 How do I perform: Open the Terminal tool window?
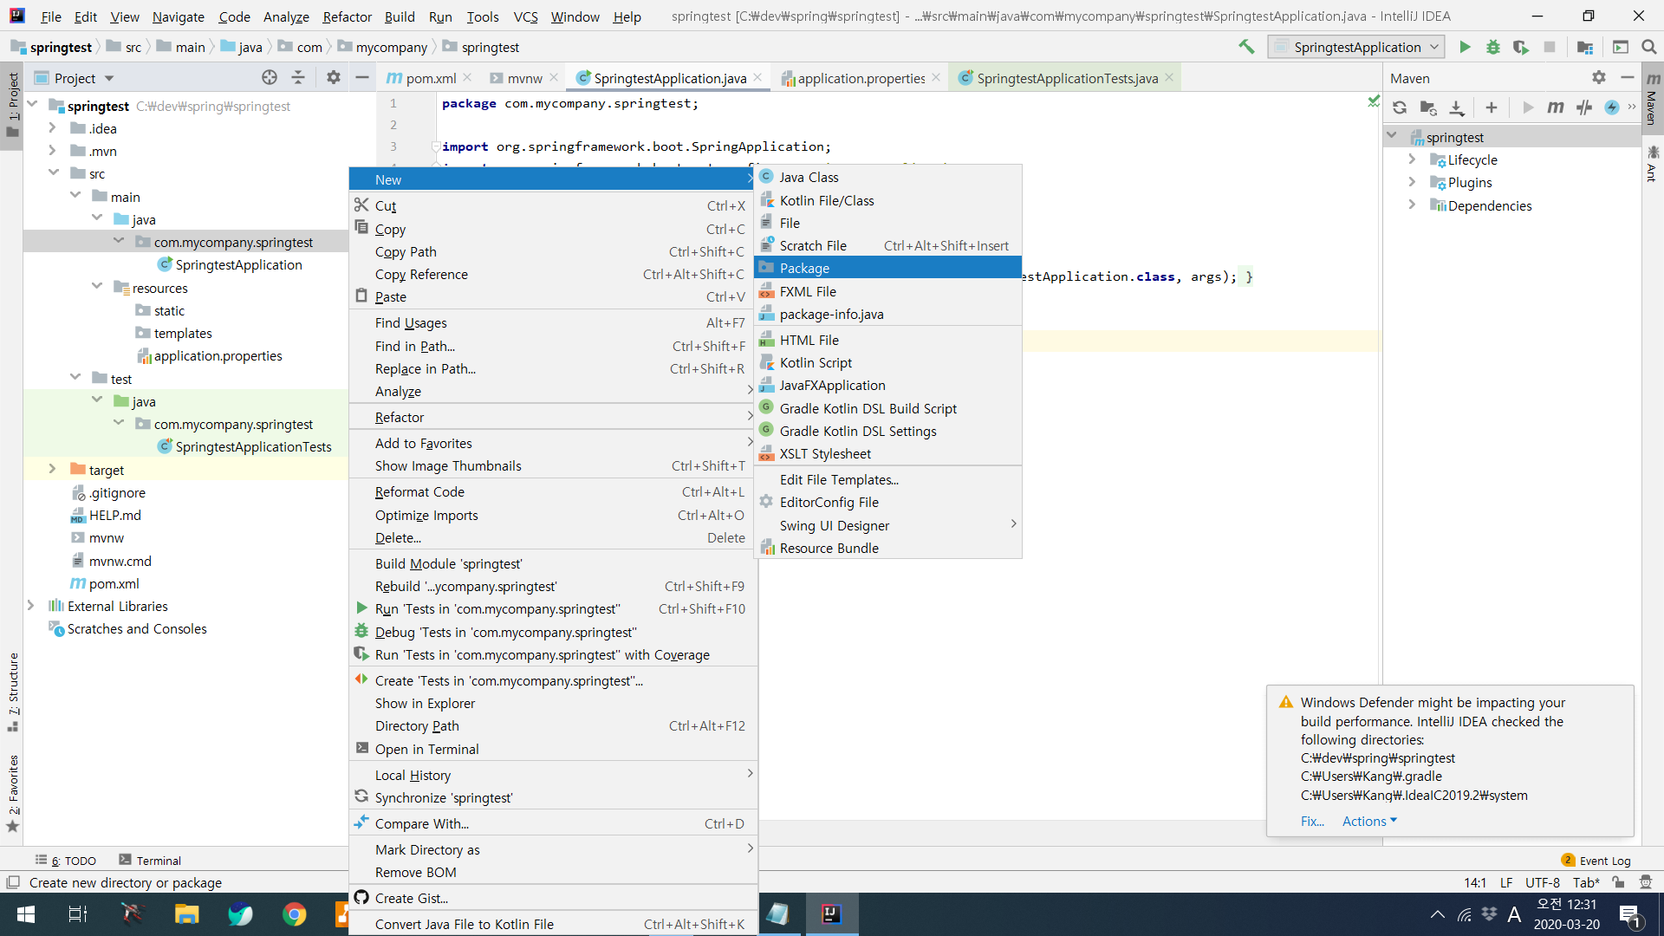click(x=150, y=861)
